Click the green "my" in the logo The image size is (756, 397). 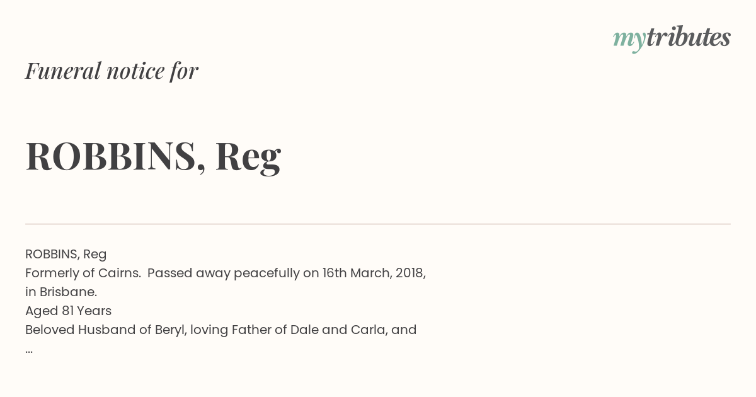[629, 40]
